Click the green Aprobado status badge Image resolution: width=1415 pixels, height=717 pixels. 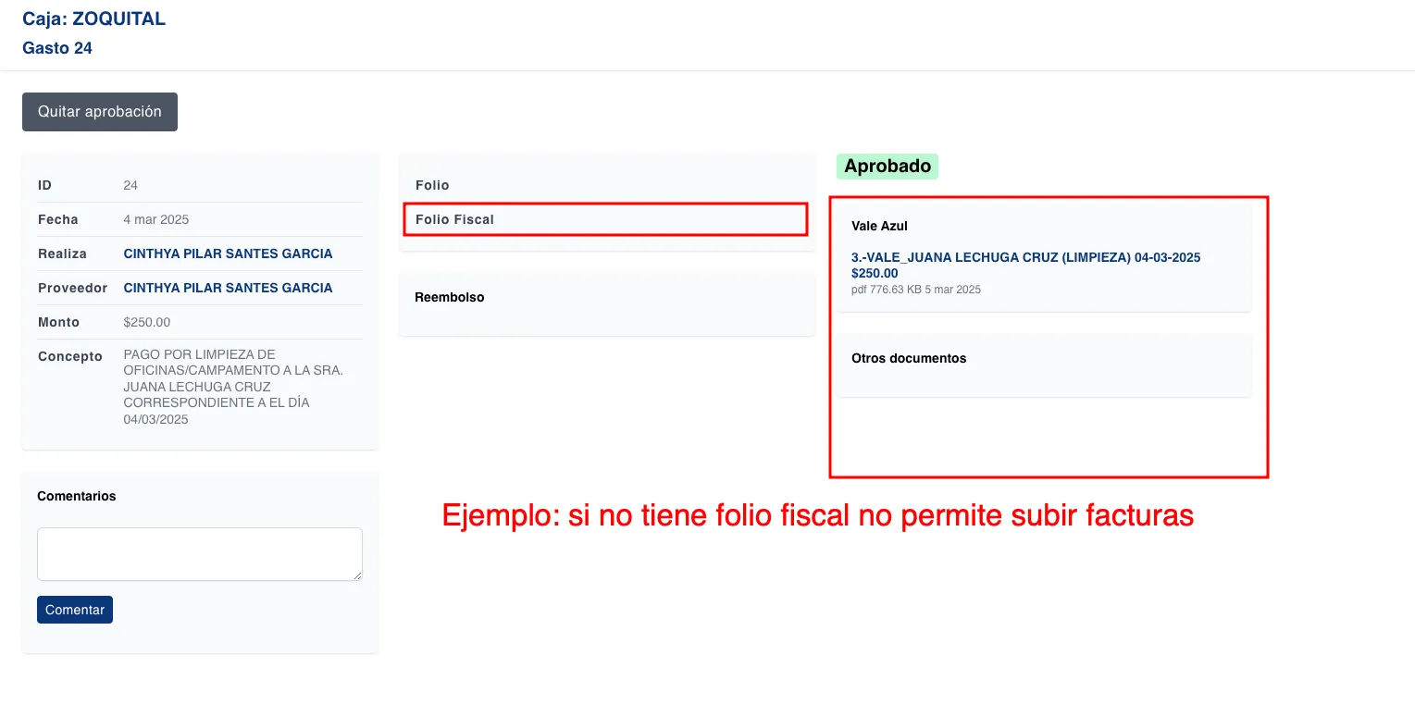click(887, 167)
